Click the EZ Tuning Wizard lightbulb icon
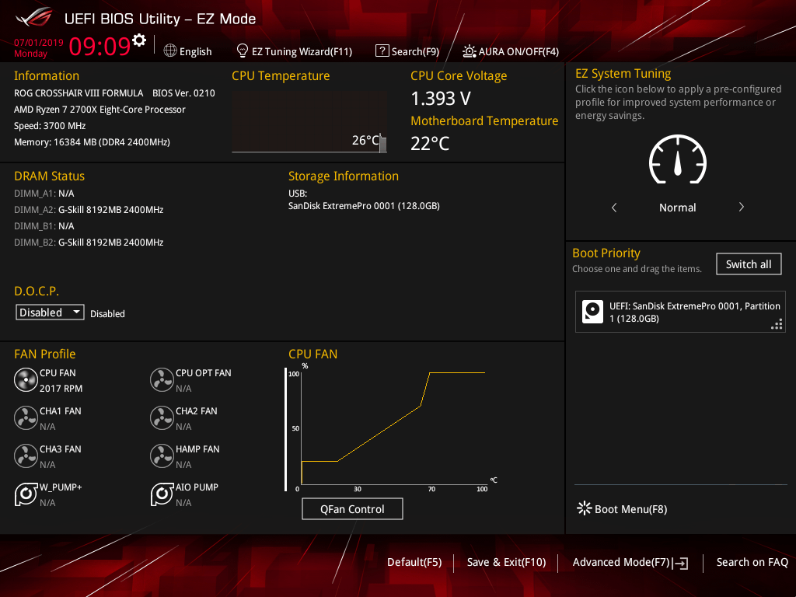 (243, 51)
